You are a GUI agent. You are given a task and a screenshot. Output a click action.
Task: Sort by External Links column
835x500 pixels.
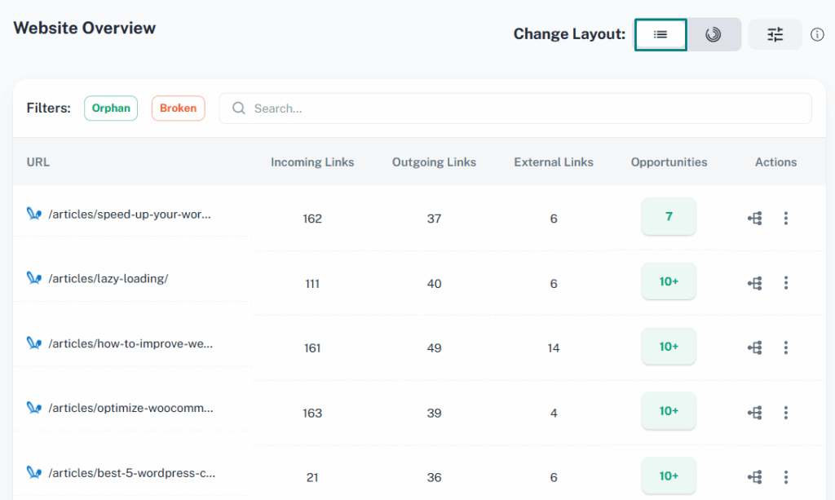tap(554, 162)
